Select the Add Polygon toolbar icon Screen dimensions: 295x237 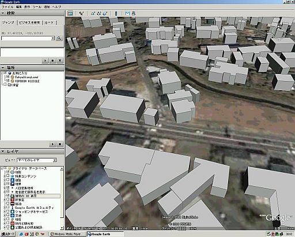pos(93,13)
